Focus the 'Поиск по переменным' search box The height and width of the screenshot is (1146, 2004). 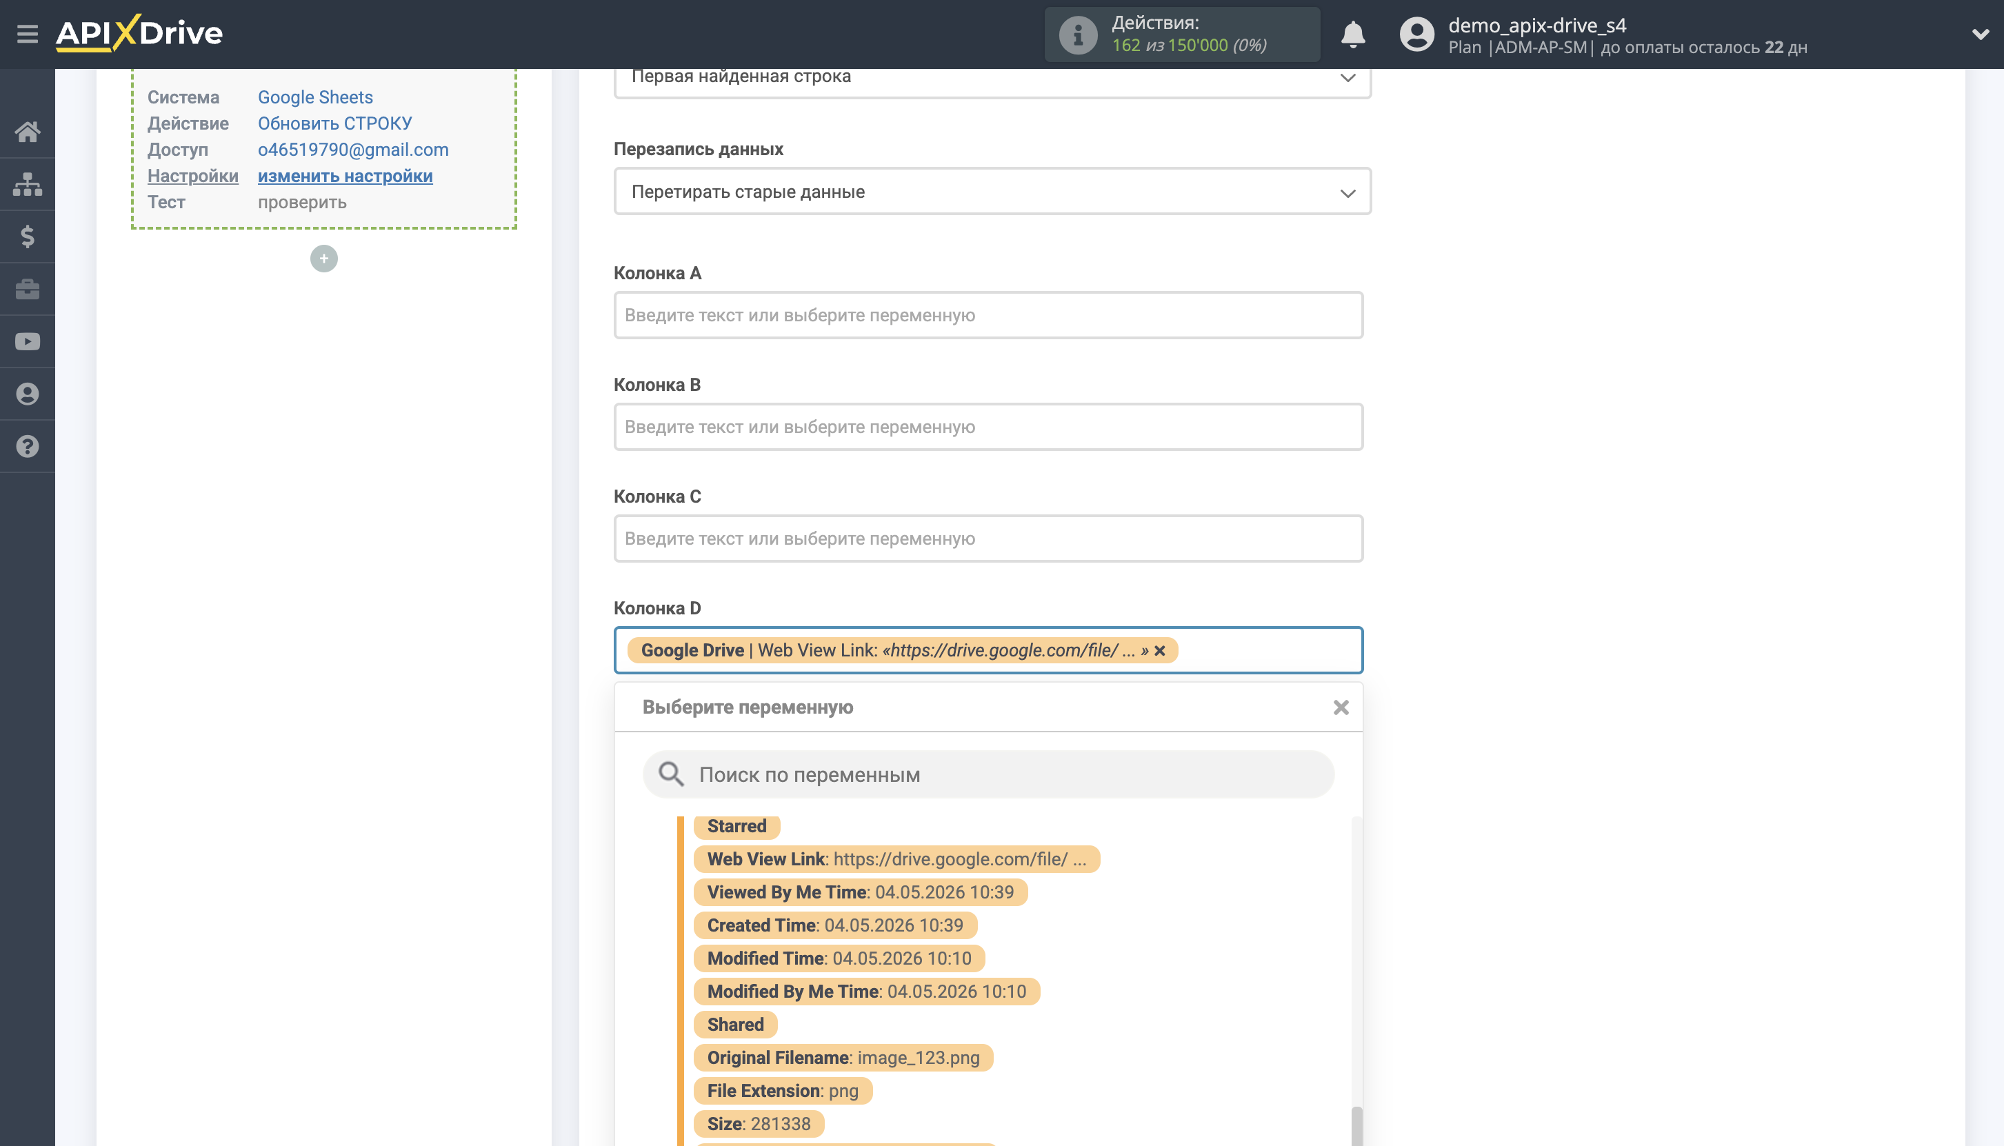point(988,774)
